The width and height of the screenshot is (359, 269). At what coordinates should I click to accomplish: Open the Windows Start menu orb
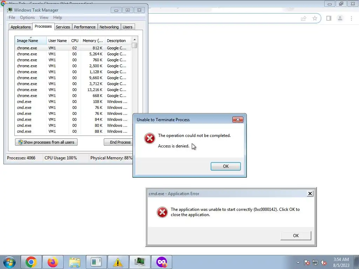pyautogui.click(x=9, y=262)
